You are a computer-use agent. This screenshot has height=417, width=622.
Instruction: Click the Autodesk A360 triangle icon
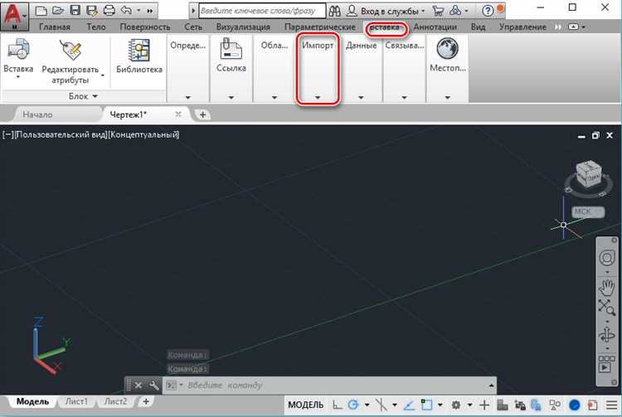coord(455,11)
